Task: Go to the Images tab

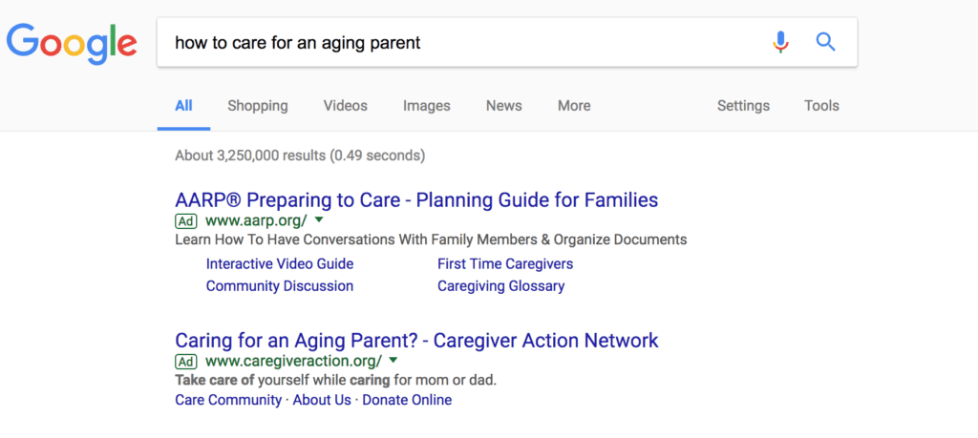Action: [427, 106]
